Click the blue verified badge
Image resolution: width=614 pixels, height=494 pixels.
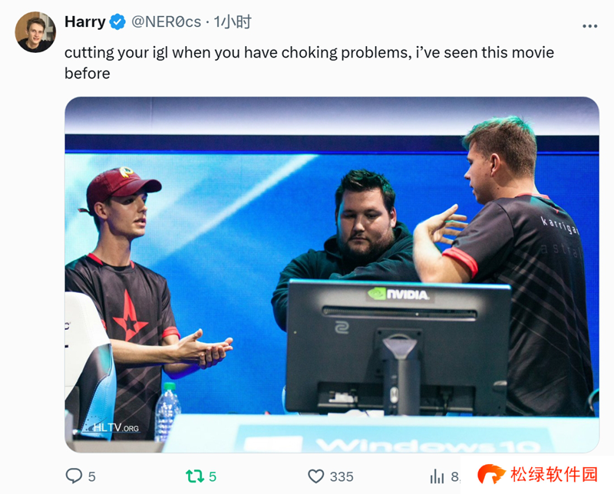tap(117, 21)
